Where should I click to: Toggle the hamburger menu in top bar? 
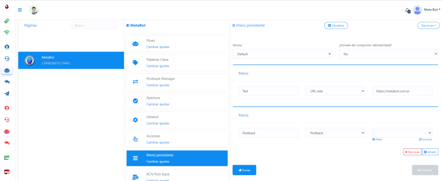20,10
